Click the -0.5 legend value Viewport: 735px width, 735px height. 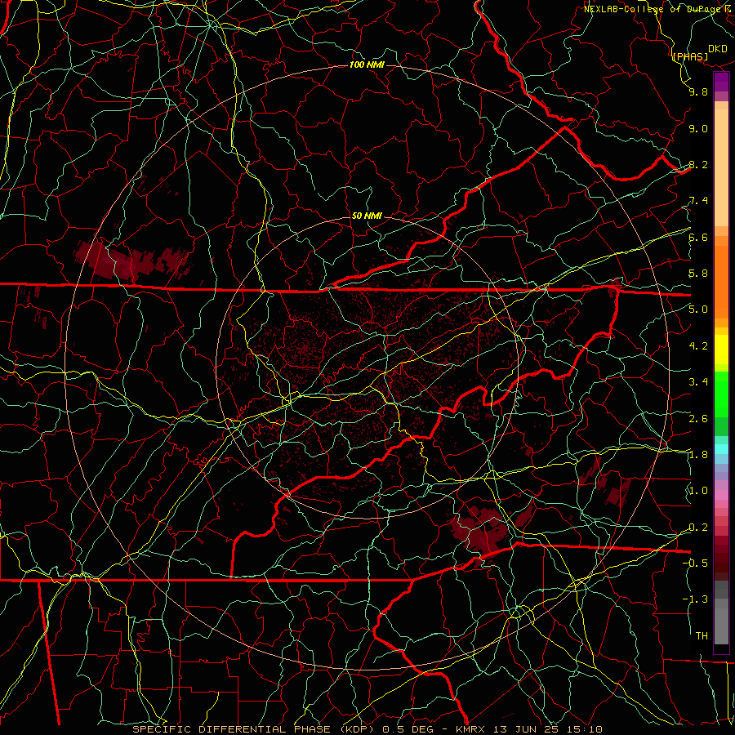tap(695, 563)
